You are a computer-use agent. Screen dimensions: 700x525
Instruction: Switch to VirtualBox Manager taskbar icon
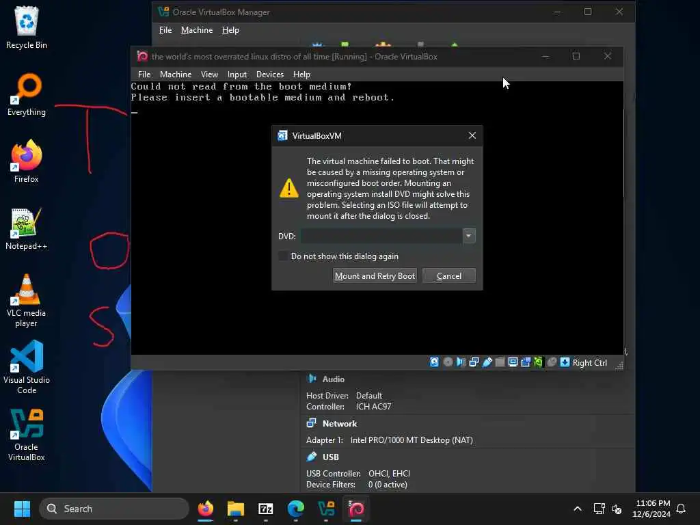pyautogui.click(x=326, y=509)
